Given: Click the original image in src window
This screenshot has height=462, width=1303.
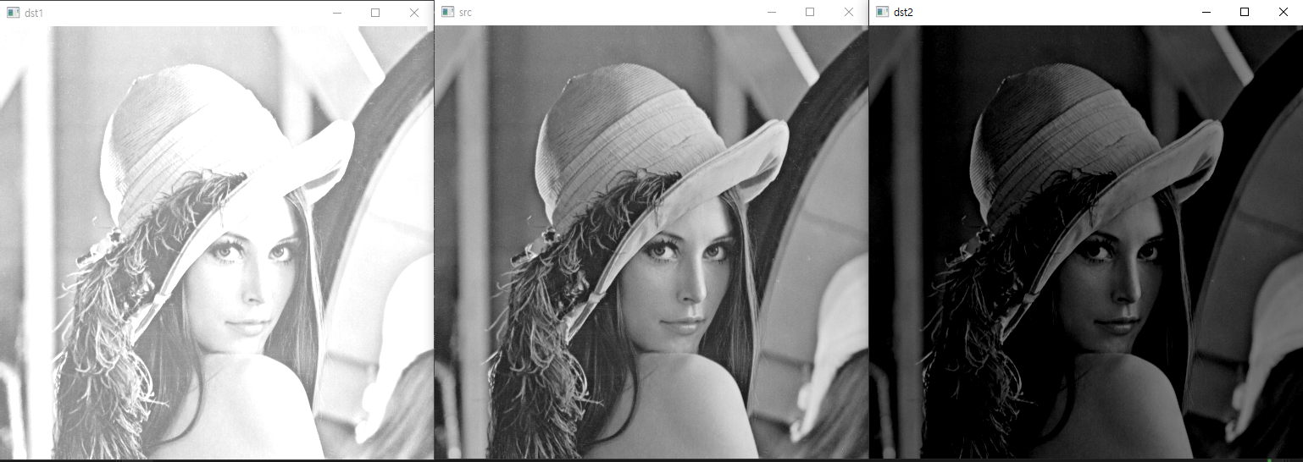Looking at the screenshot, I should [651, 242].
